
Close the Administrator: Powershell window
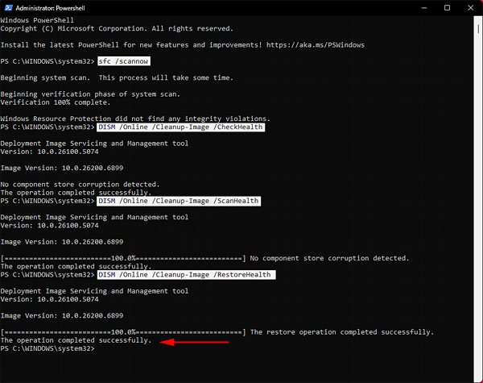(x=471, y=8)
